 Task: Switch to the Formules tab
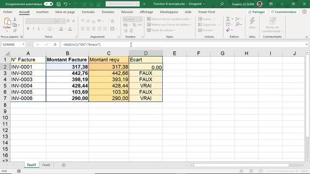[88, 12]
